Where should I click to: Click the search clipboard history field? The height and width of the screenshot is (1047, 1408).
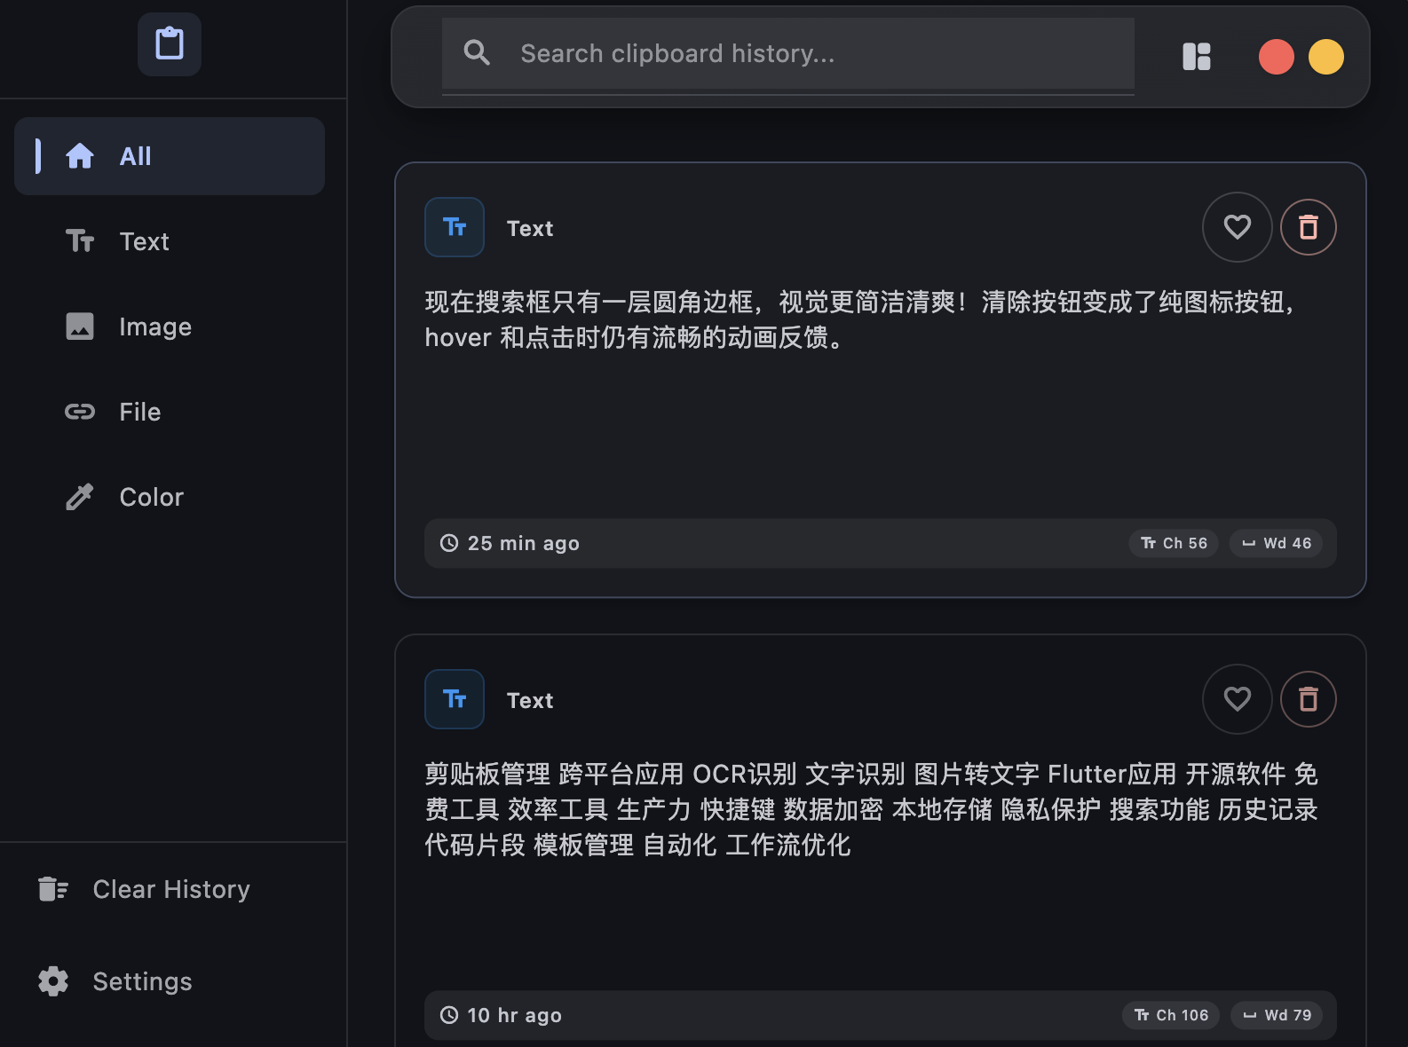788,54
